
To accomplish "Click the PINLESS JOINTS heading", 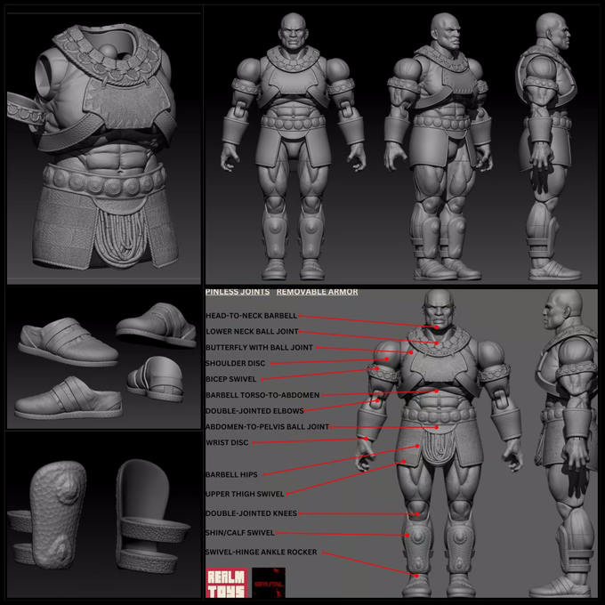I will coord(237,292).
